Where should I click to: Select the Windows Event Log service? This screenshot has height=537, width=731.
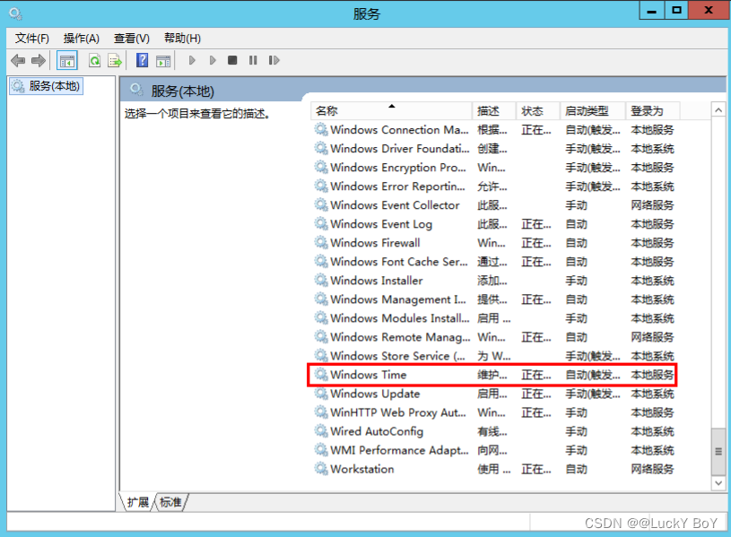click(494, 224)
